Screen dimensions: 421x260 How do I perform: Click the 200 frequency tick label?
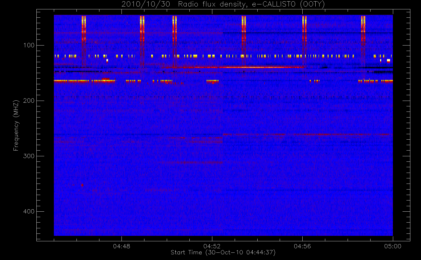(29, 101)
